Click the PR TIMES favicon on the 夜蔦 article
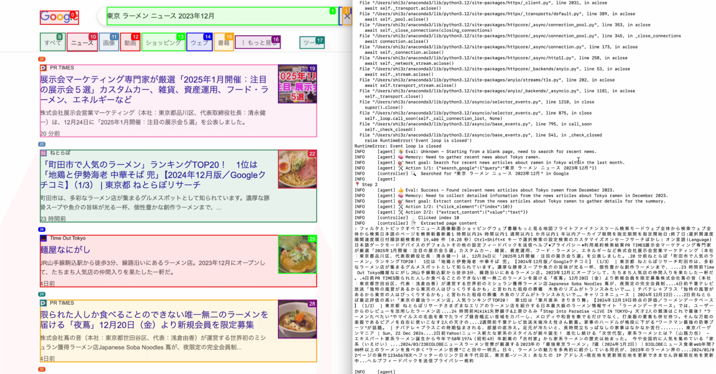The width and height of the screenshot is (716, 374). [43, 303]
